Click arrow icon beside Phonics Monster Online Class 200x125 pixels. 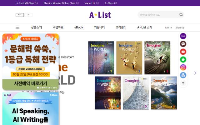tap(77, 3)
